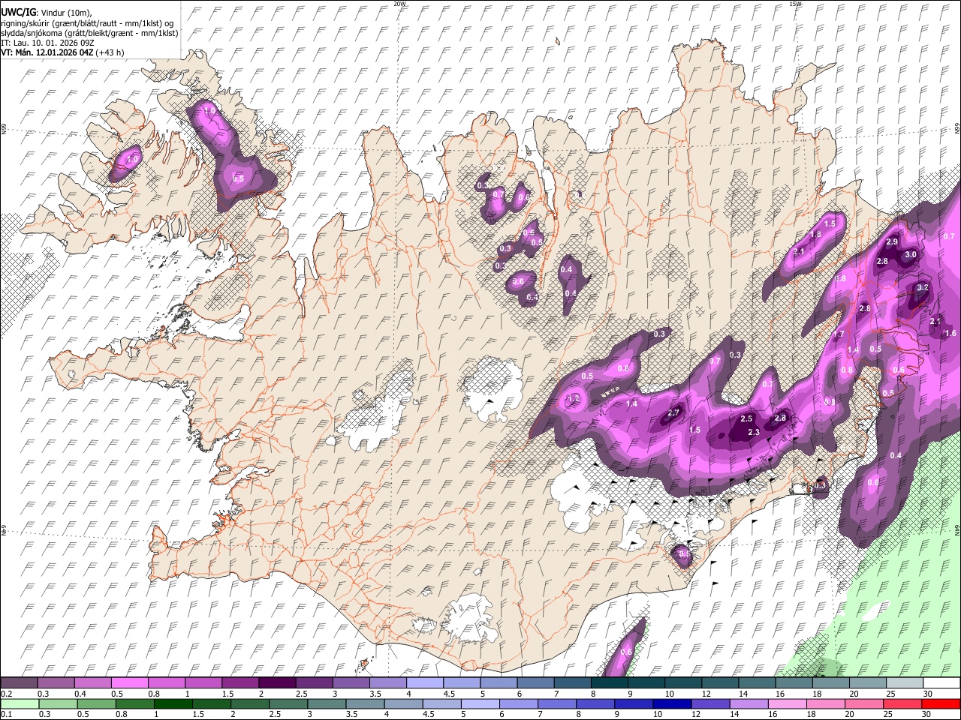Click the bright pink swatch between 0.5 and 0.8
961x720 pixels.
[130, 683]
